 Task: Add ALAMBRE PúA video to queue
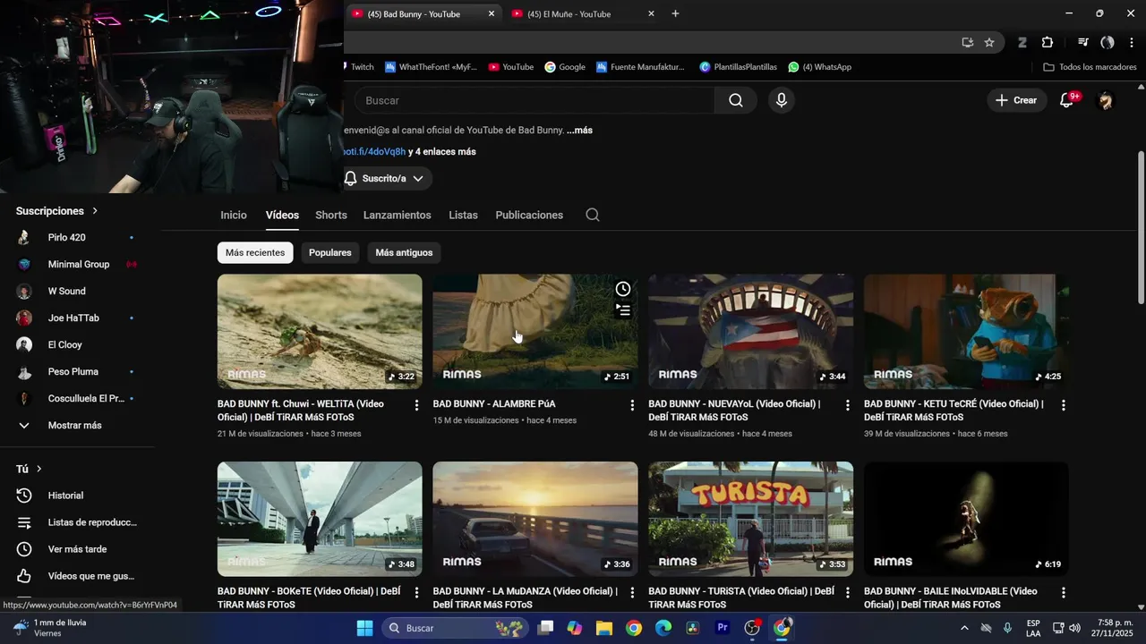tap(623, 310)
